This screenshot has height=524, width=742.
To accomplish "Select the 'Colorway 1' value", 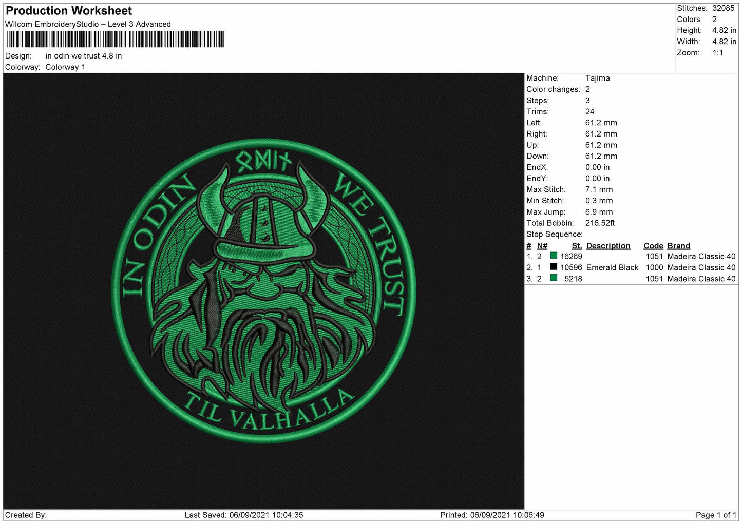I will click(x=65, y=67).
